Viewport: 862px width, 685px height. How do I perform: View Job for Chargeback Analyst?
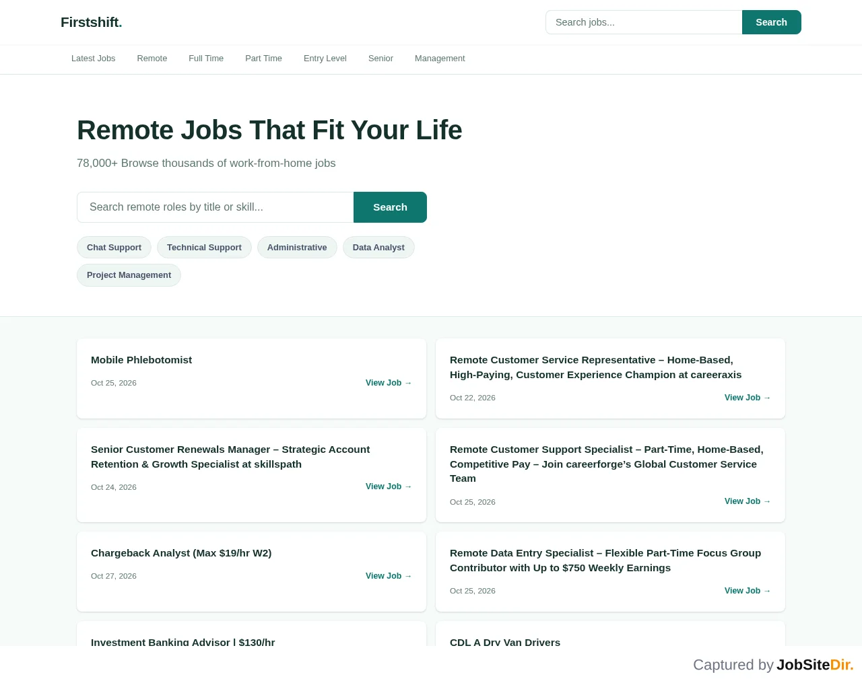point(389,576)
